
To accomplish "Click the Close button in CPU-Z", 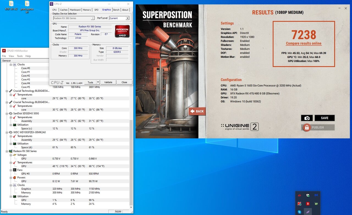I will point(124,82).
